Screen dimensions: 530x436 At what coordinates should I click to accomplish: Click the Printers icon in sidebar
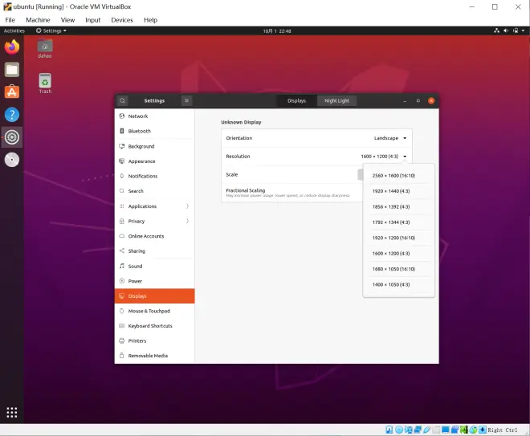pyautogui.click(x=122, y=340)
